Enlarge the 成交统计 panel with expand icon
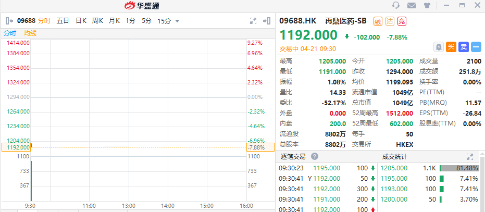Viewport: 485px width, 212px height. tap(469, 156)
